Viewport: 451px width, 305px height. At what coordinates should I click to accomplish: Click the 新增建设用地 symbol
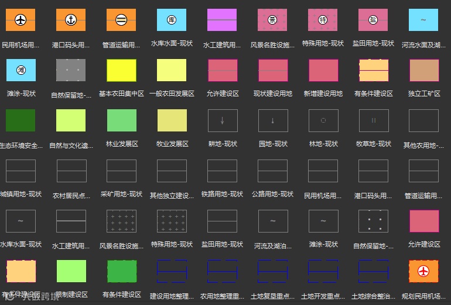[323, 70]
